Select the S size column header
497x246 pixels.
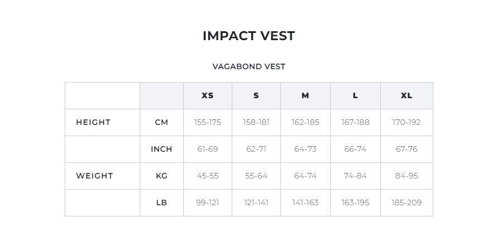coord(256,95)
